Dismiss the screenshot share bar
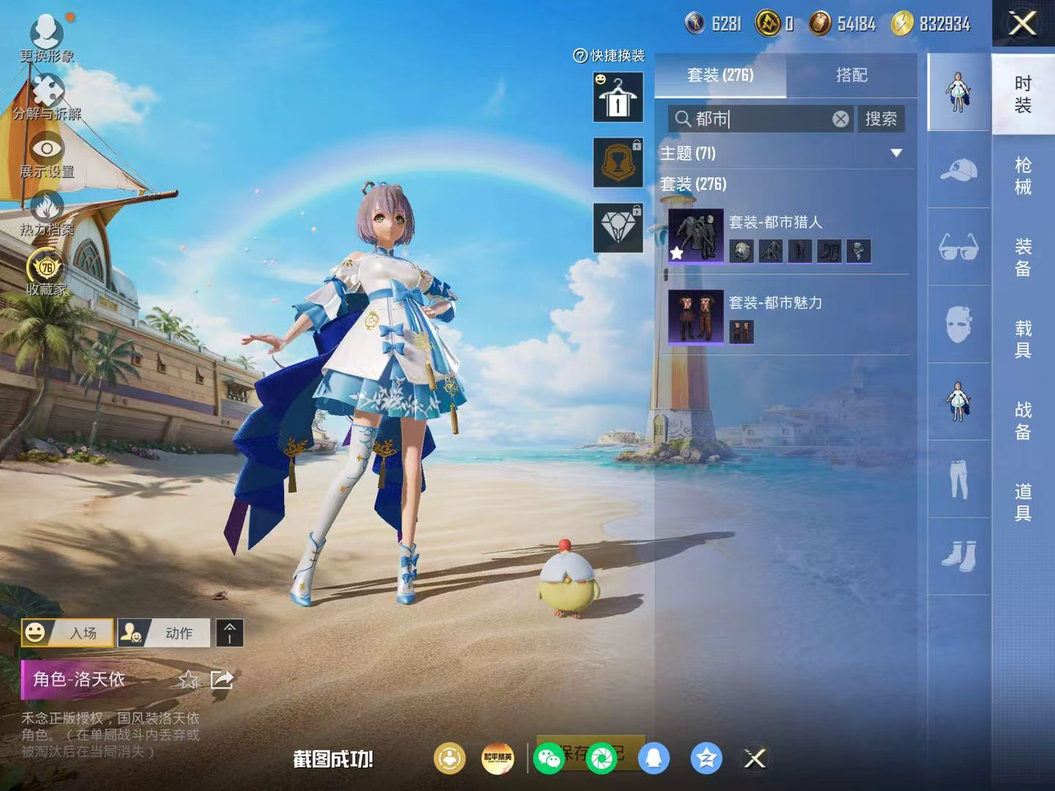This screenshot has width=1055, height=791. 755,759
